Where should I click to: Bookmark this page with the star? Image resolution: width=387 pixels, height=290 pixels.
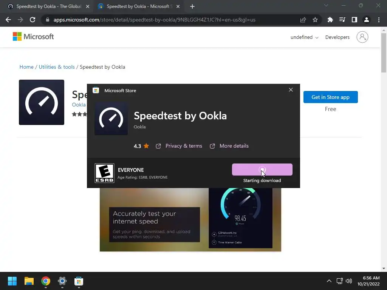tap(315, 20)
